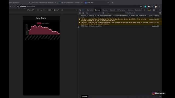Open the core.js source link
This screenshot has height=98, width=175.
coord(154,16)
